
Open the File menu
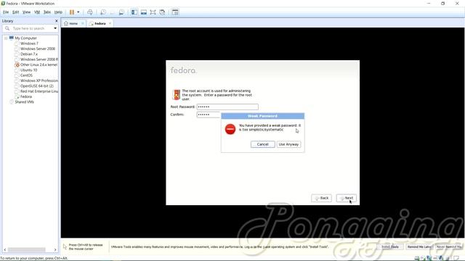(x=6, y=12)
